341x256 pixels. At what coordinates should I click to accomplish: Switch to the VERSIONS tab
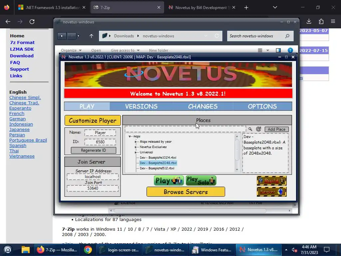click(141, 106)
